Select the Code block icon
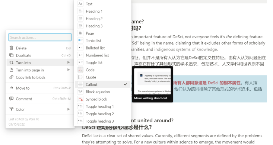 [x=80, y=70]
